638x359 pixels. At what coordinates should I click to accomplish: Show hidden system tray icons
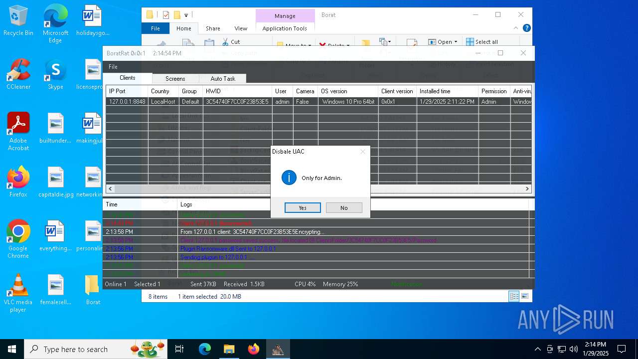(x=537, y=349)
